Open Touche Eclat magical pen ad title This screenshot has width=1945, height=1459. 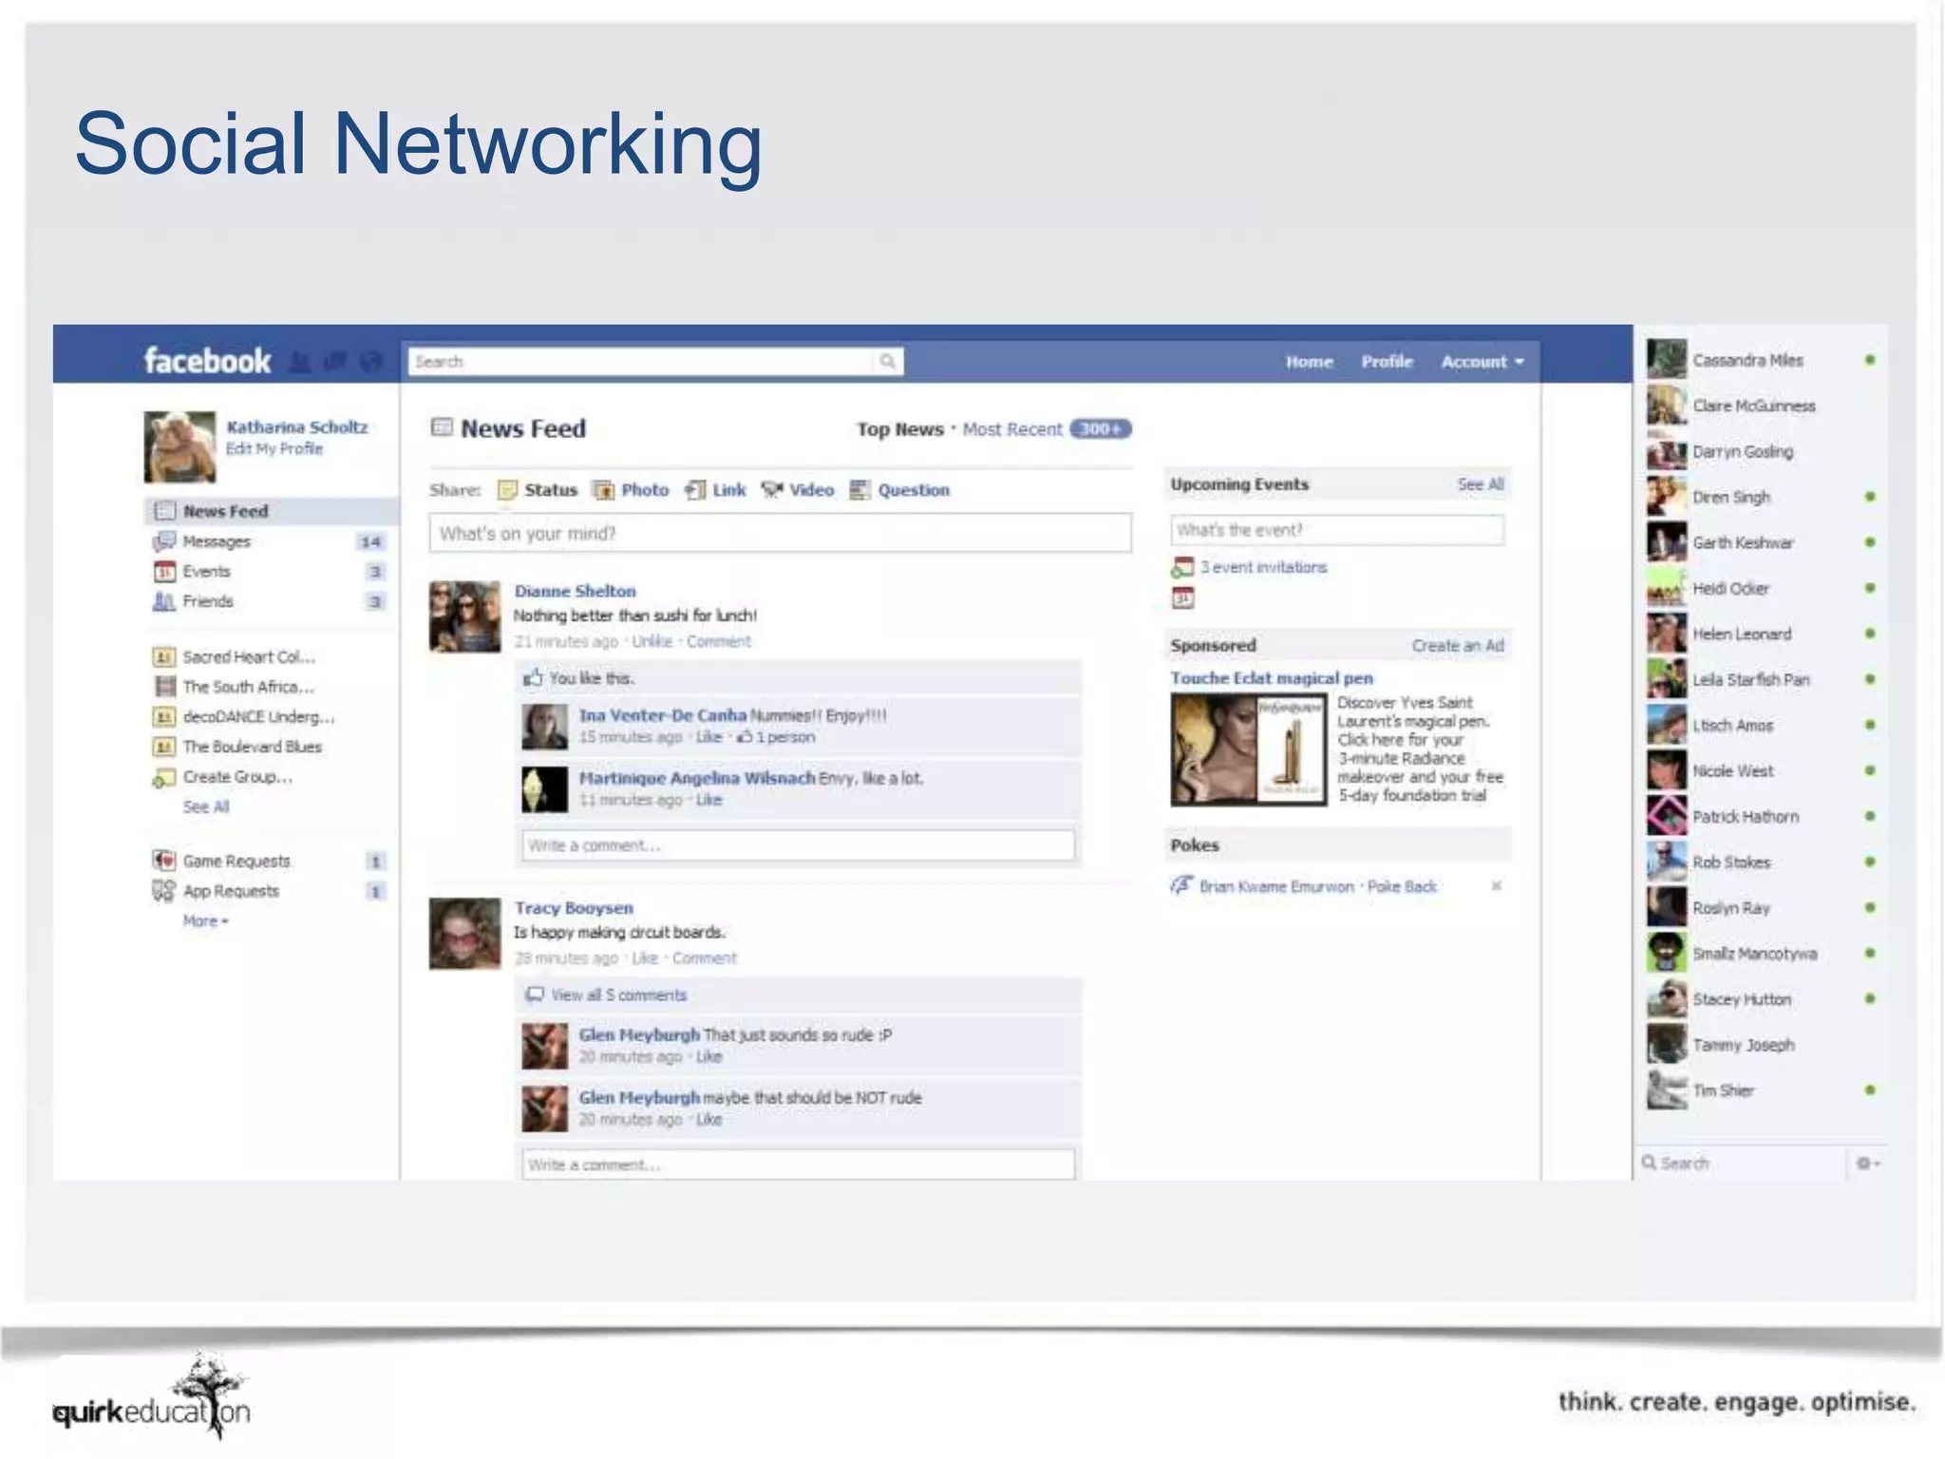click(x=1272, y=678)
